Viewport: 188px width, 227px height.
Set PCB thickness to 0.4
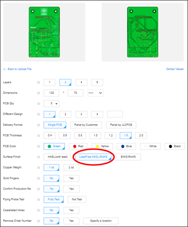(50, 136)
